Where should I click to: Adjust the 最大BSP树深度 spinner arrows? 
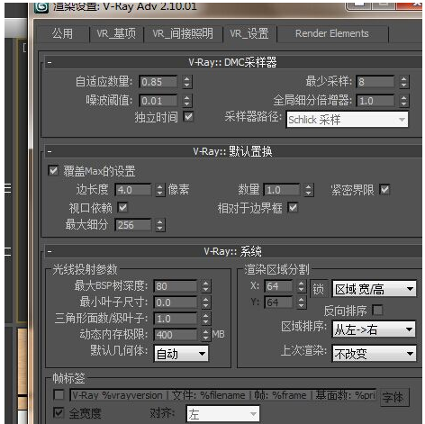tap(205, 286)
